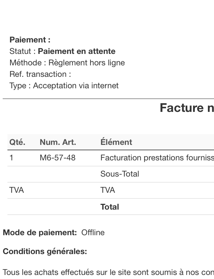Click the 'Conditions générales:' heading
214x279 pixels.
[x=45, y=251]
